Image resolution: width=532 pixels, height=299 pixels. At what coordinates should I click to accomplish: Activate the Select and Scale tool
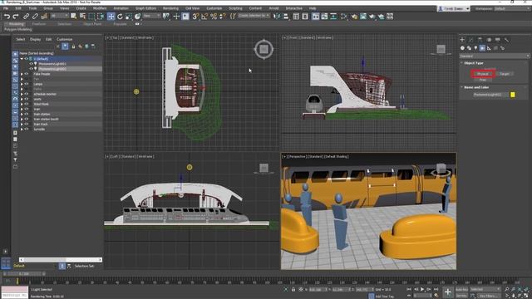129,17
